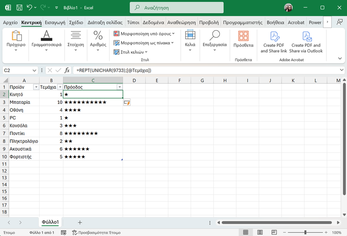Image resolution: width=347 pixels, height=236 pixels.
Task: Click Create PDF and Share link
Action: 274,42
